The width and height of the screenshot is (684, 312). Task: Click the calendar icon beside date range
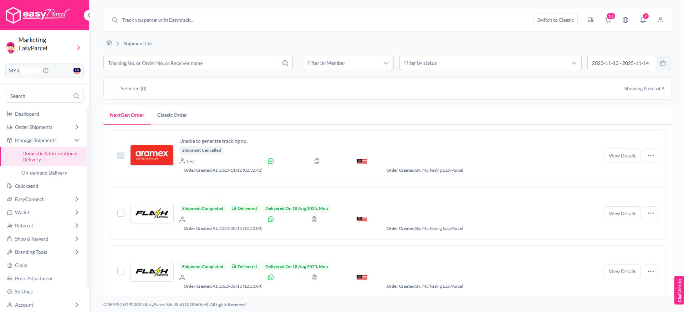click(x=663, y=63)
